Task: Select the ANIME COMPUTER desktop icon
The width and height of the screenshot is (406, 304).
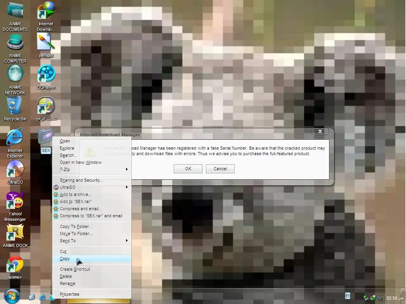Action: (15, 49)
